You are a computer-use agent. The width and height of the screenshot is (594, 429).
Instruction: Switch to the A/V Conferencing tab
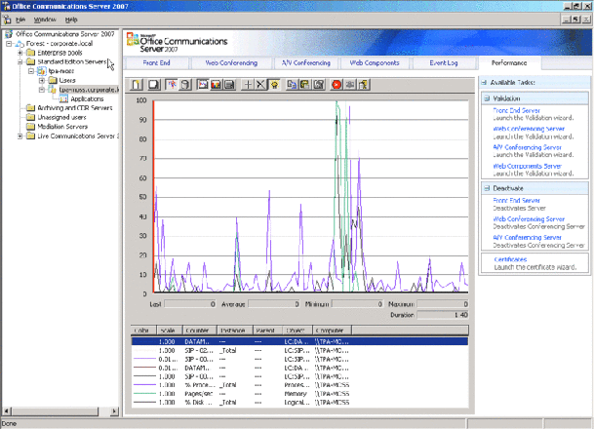[306, 62]
